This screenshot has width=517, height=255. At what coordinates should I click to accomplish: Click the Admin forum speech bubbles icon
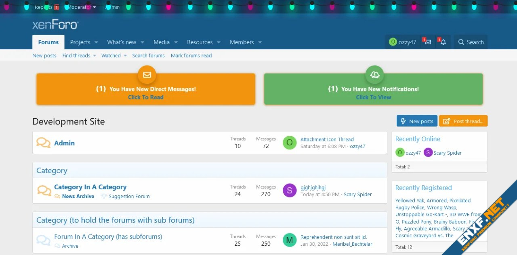44,143
